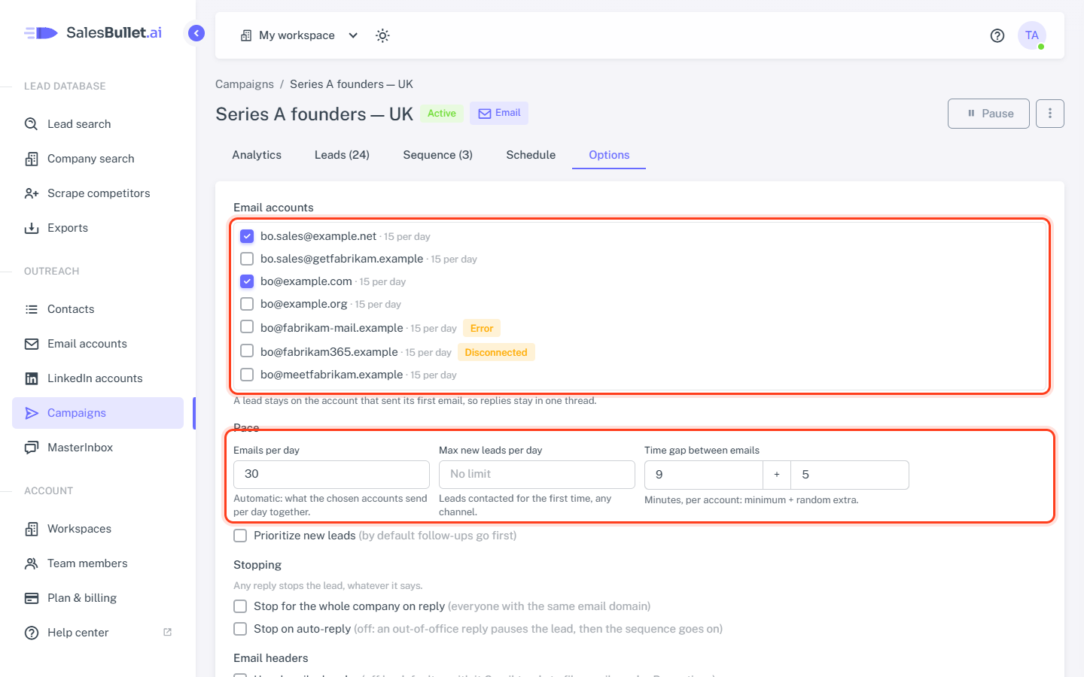Open MasterInbox

pyautogui.click(x=98, y=448)
